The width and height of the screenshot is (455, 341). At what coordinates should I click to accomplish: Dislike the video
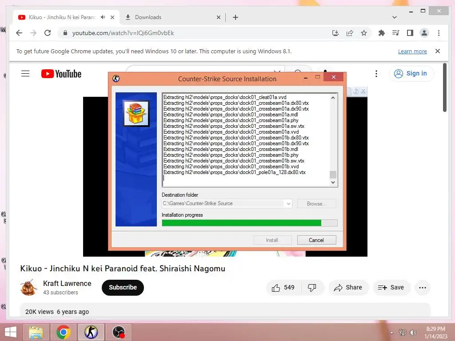[x=312, y=288]
